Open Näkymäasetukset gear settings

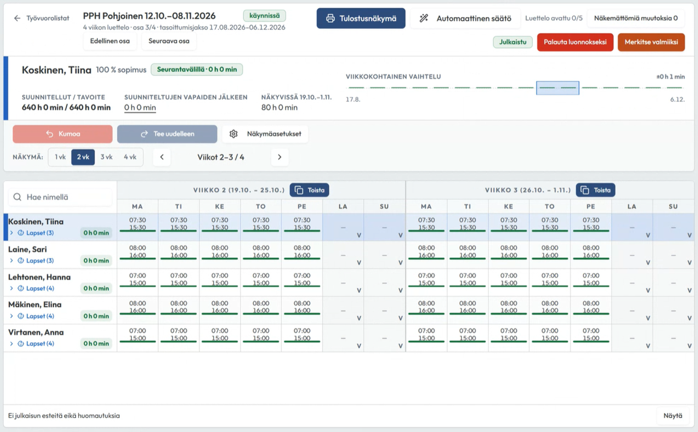point(265,134)
